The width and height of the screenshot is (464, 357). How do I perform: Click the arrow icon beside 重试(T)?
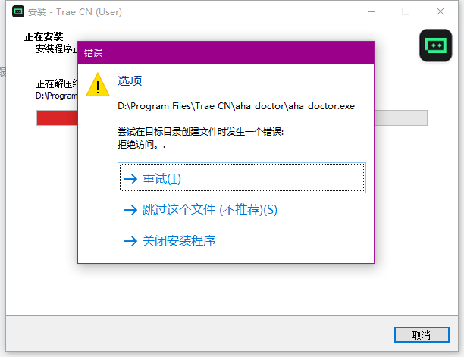pos(130,179)
